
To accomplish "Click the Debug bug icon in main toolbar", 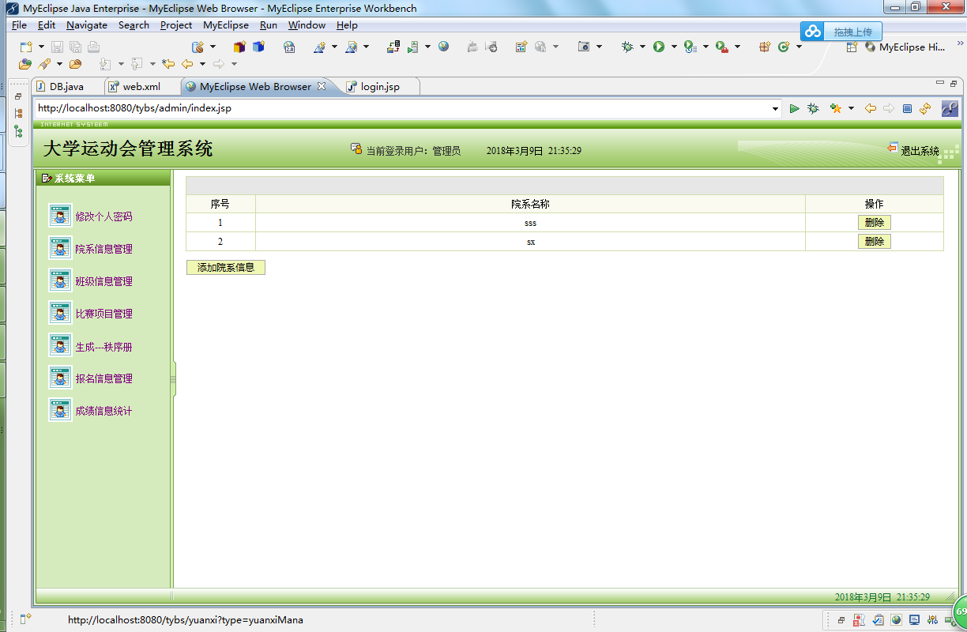I will pos(627,47).
